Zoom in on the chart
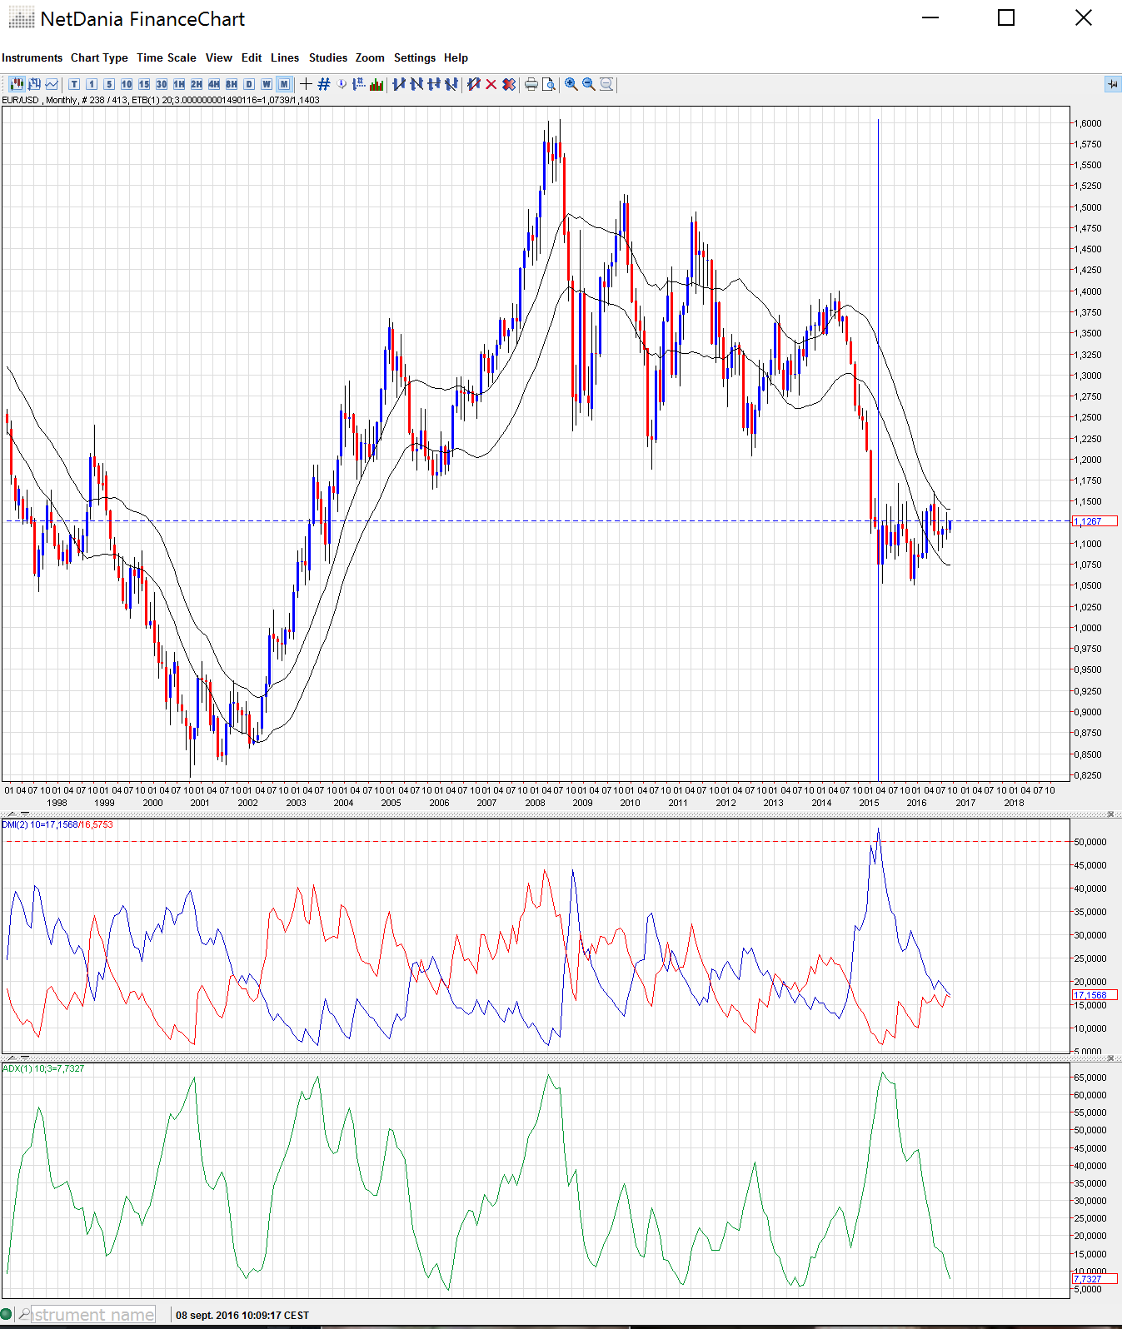This screenshot has height=1329, width=1122. pos(571,84)
